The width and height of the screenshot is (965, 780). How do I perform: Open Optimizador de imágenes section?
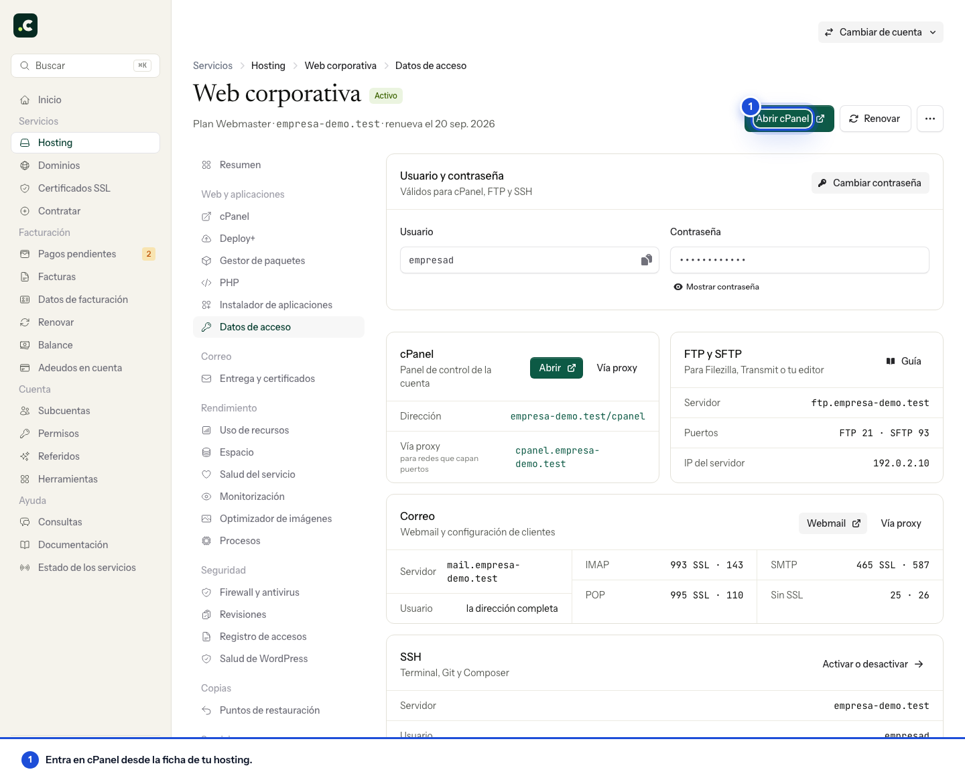279,519
